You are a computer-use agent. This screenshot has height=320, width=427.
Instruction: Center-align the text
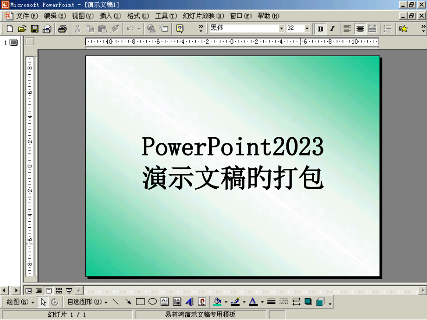[x=360, y=29]
